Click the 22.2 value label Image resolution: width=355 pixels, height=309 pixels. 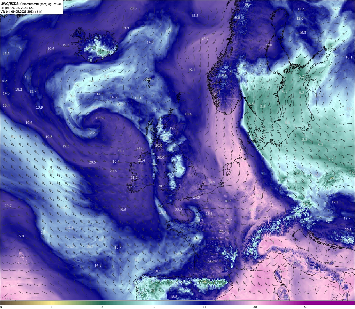click(179, 210)
